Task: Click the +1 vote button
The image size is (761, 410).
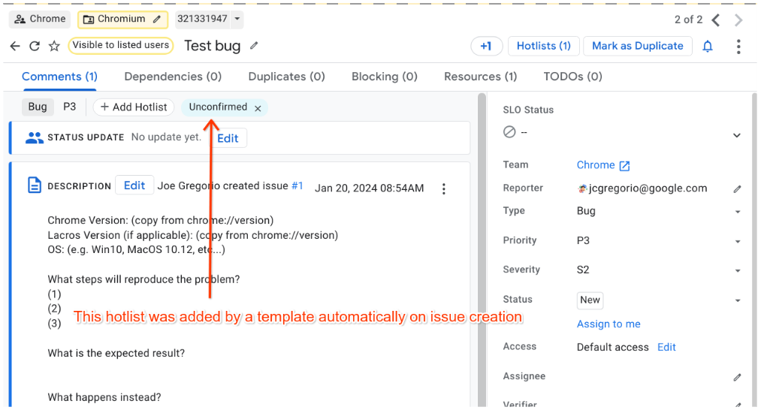Action: click(486, 46)
